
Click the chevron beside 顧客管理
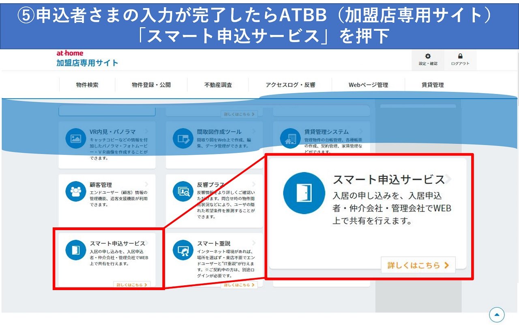[147, 185]
